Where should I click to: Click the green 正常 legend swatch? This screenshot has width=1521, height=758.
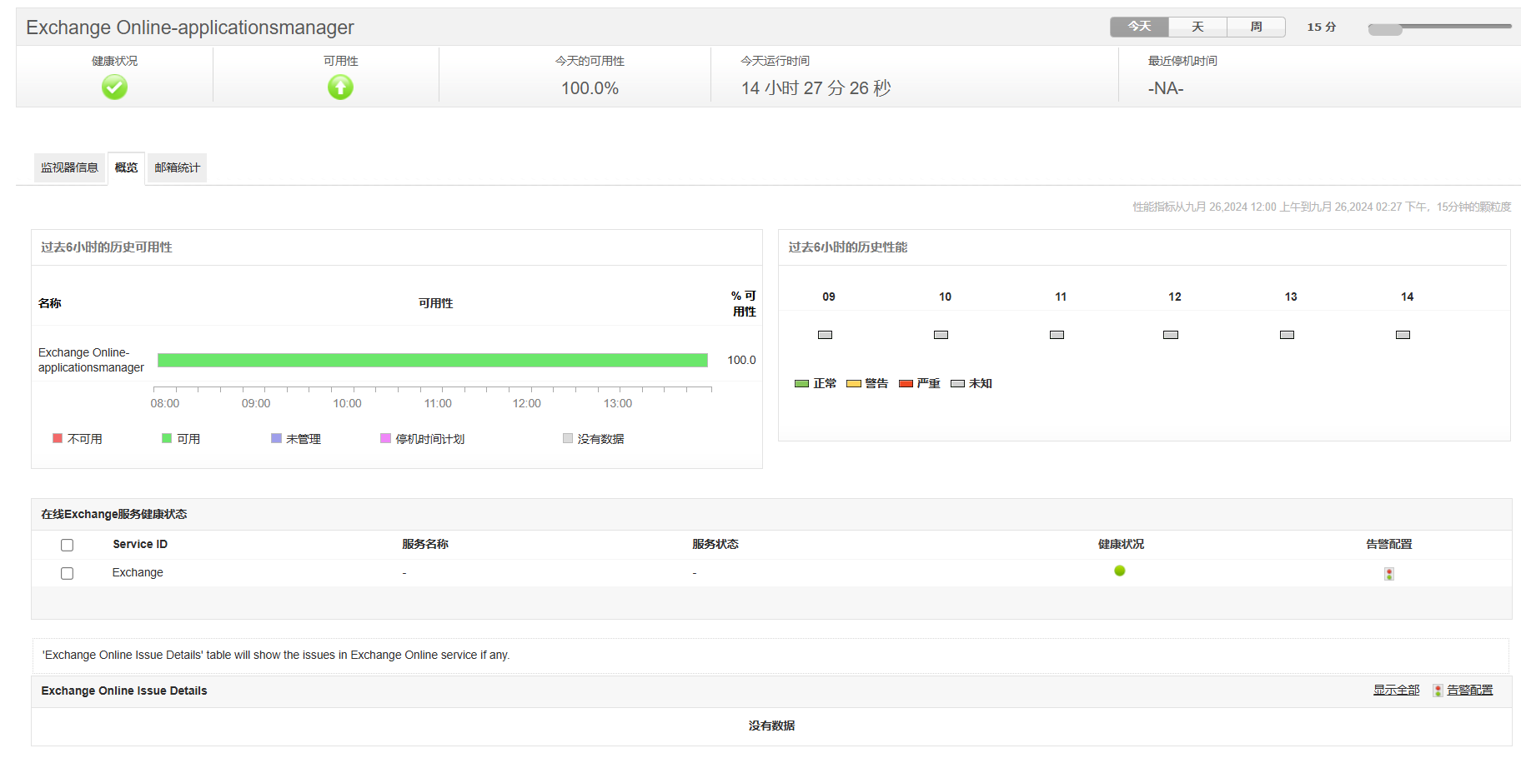click(x=802, y=384)
